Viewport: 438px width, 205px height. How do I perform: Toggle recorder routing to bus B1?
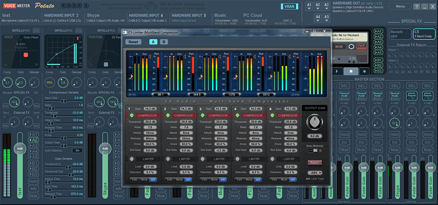click(x=378, y=60)
